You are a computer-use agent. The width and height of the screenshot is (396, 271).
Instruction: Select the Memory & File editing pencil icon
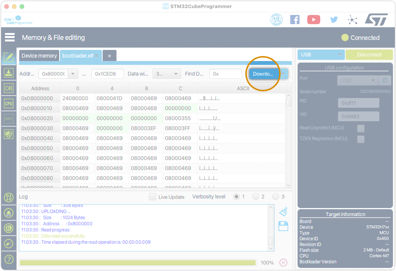(8, 58)
